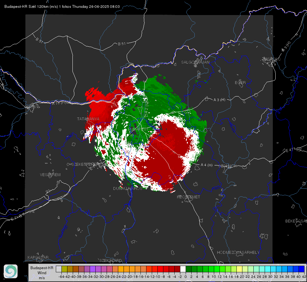The width and height of the screenshot is (307, 282).
Task: Click the 'Wind' word in the legend
Action: click(42, 273)
